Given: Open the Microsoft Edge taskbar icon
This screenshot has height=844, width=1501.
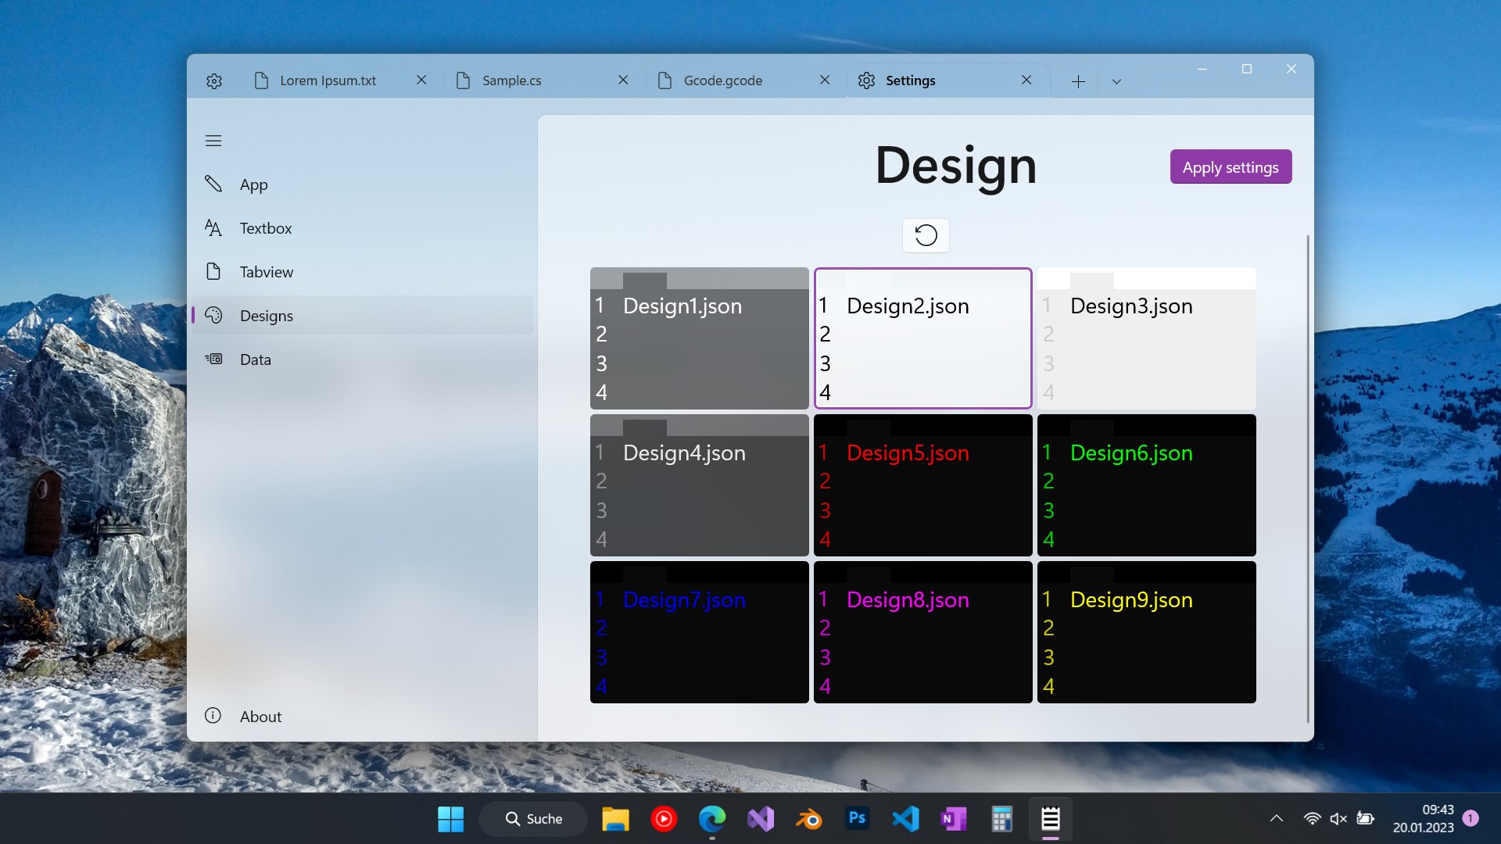Looking at the screenshot, I should point(711,819).
